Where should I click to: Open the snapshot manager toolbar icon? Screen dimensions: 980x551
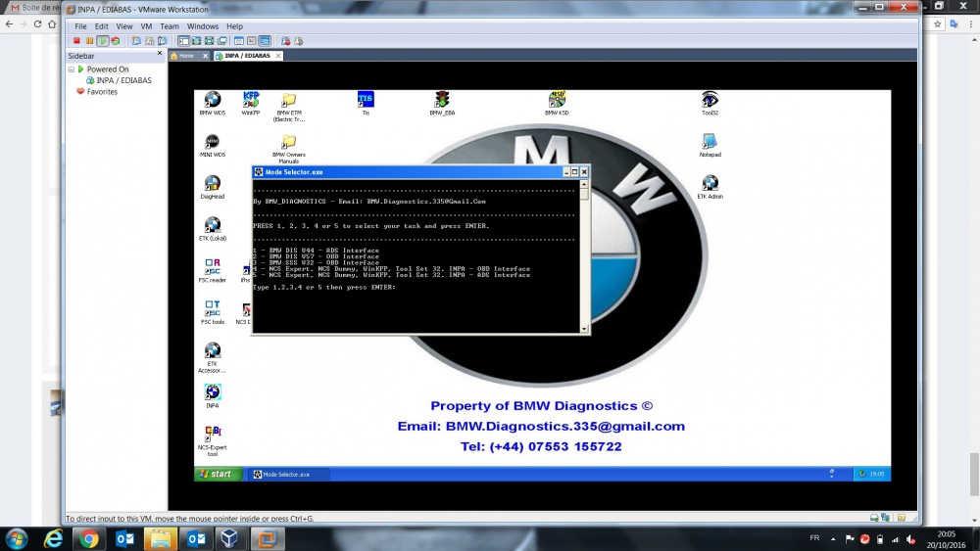point(163,40)
